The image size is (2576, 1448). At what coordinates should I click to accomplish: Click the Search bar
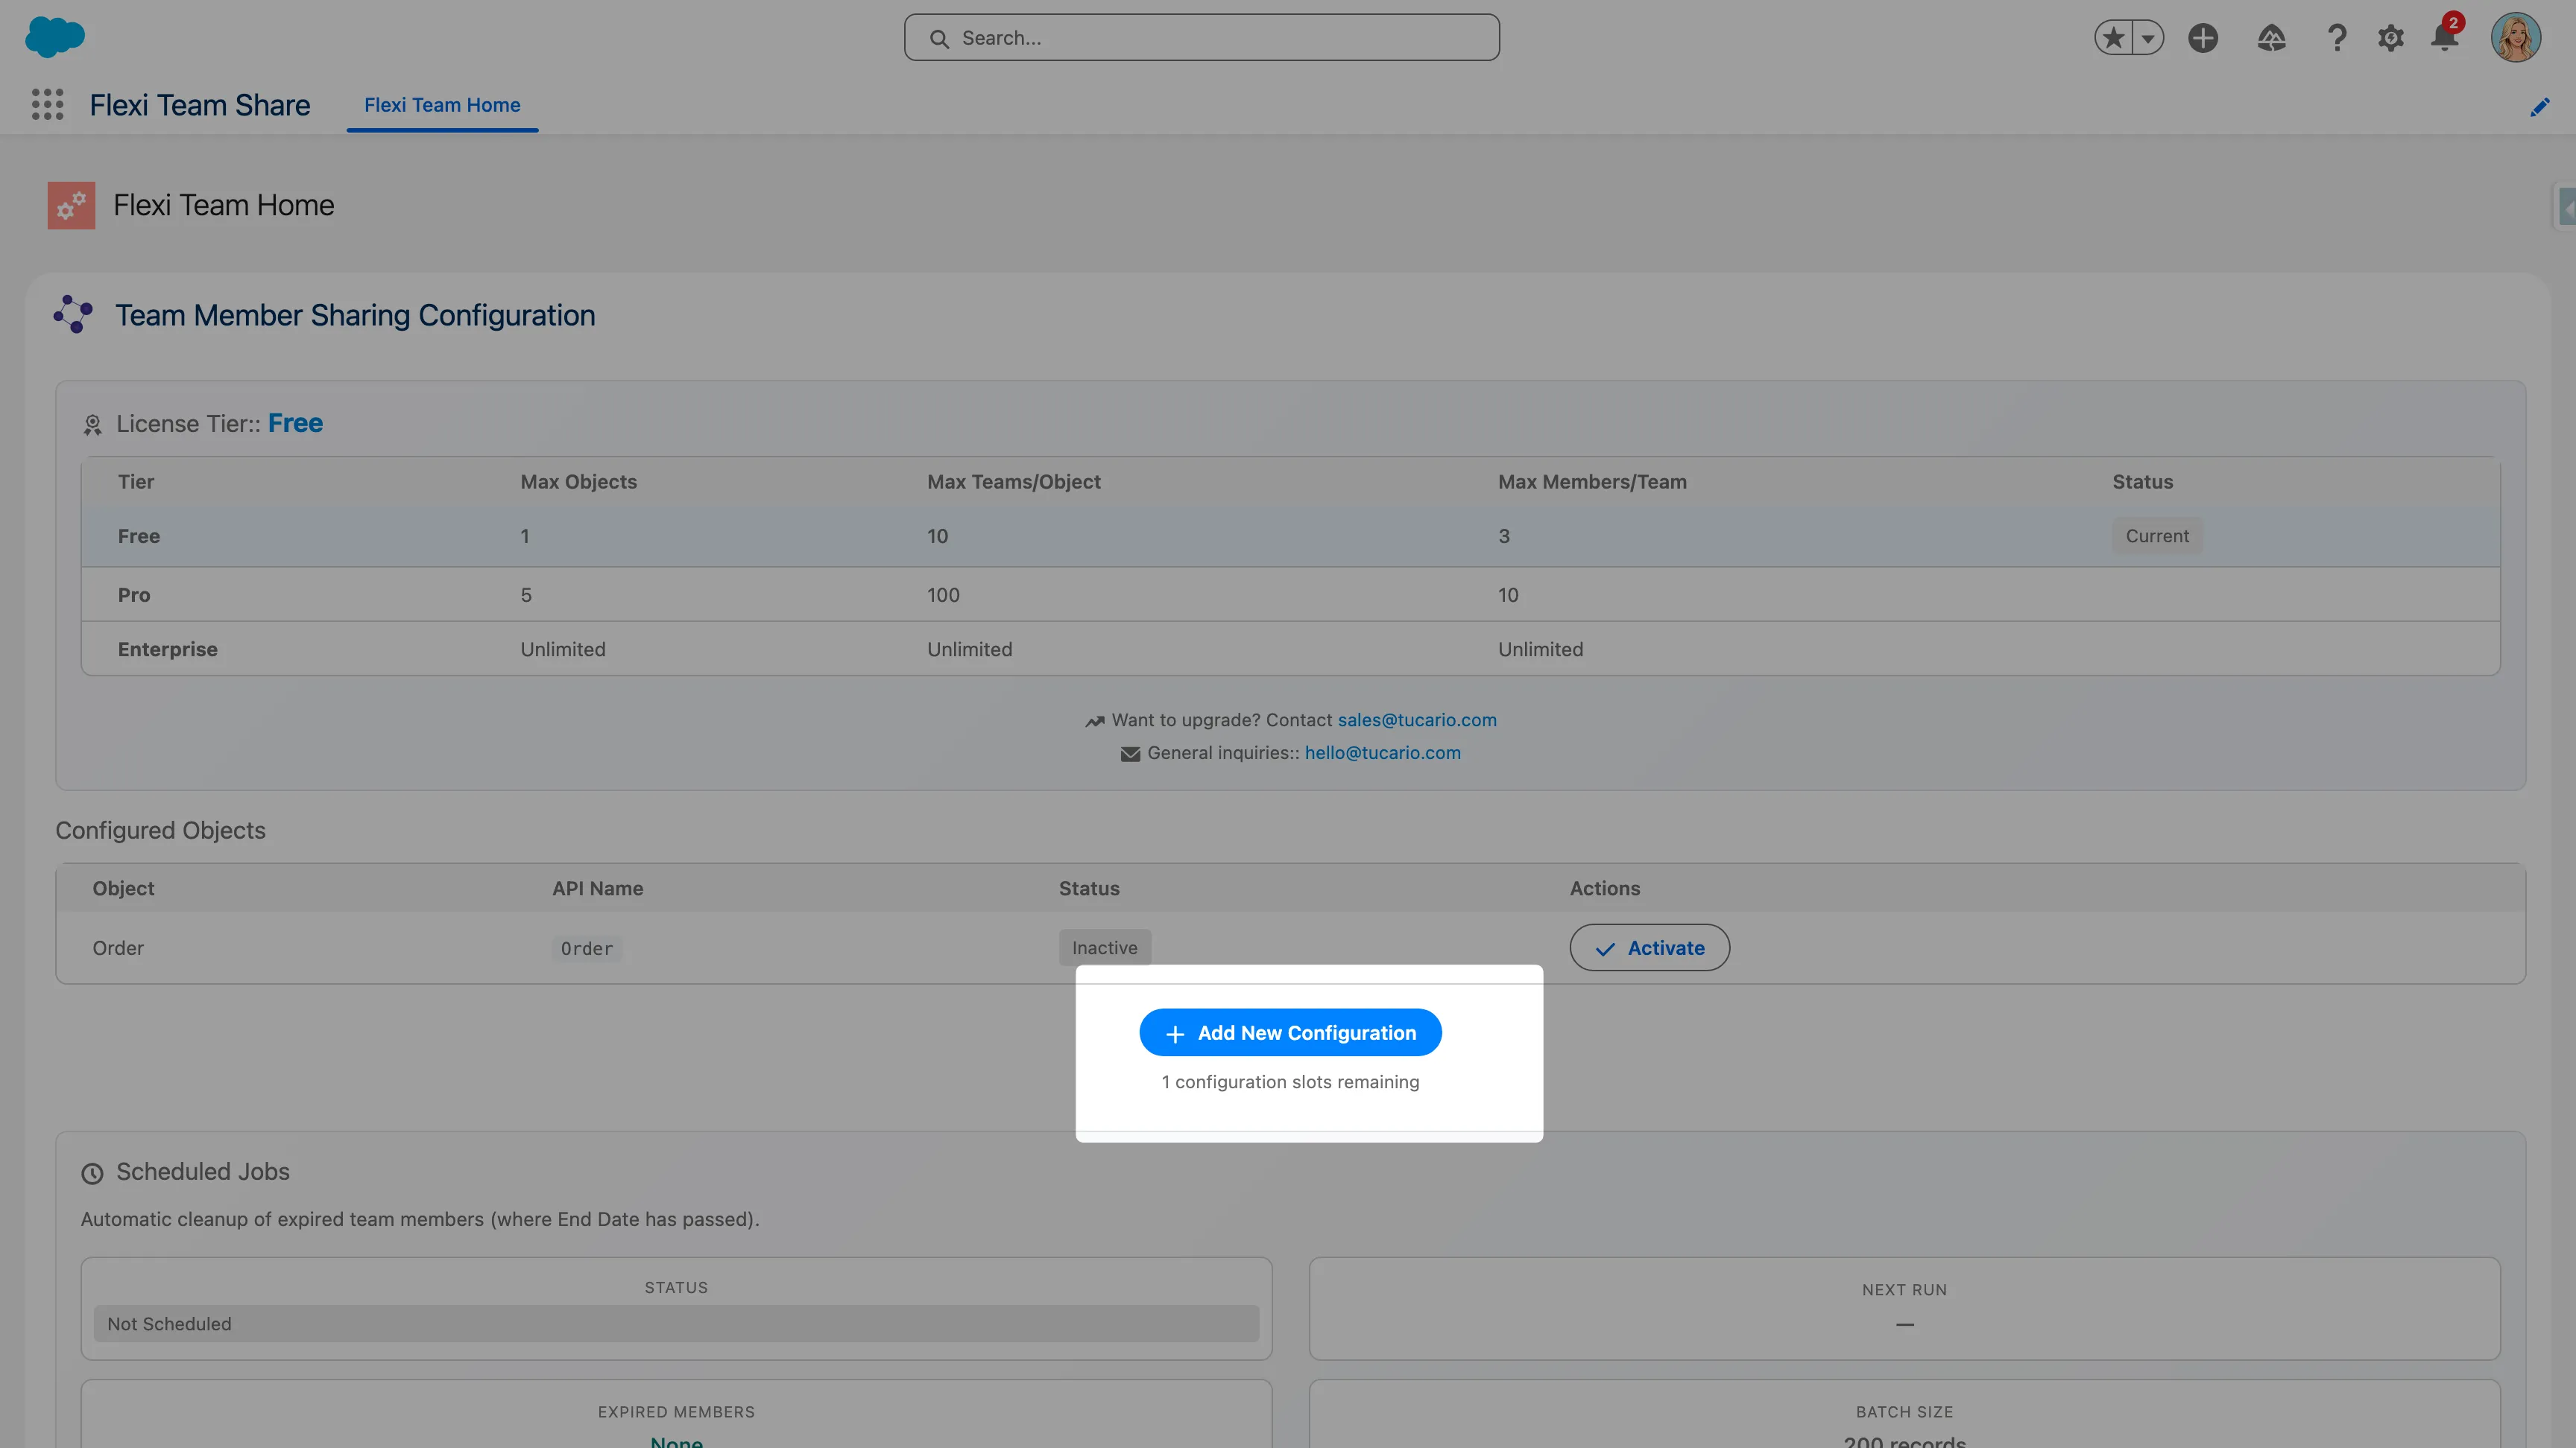point(1201,37)
